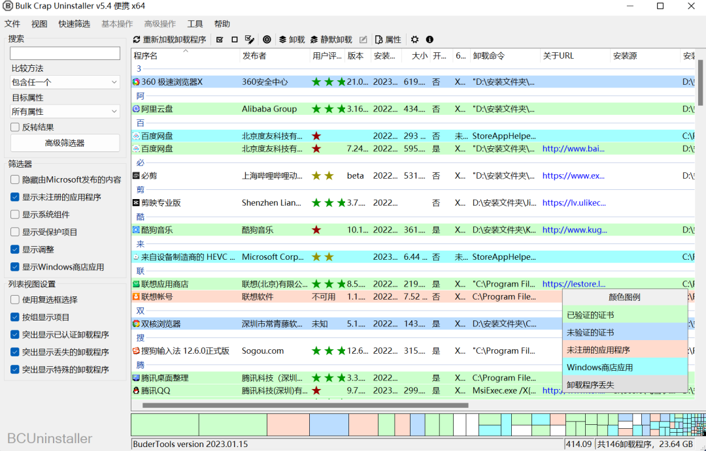Select the 搜狗输入法 app icon
The image size is (706, 451).
(136, 350)
